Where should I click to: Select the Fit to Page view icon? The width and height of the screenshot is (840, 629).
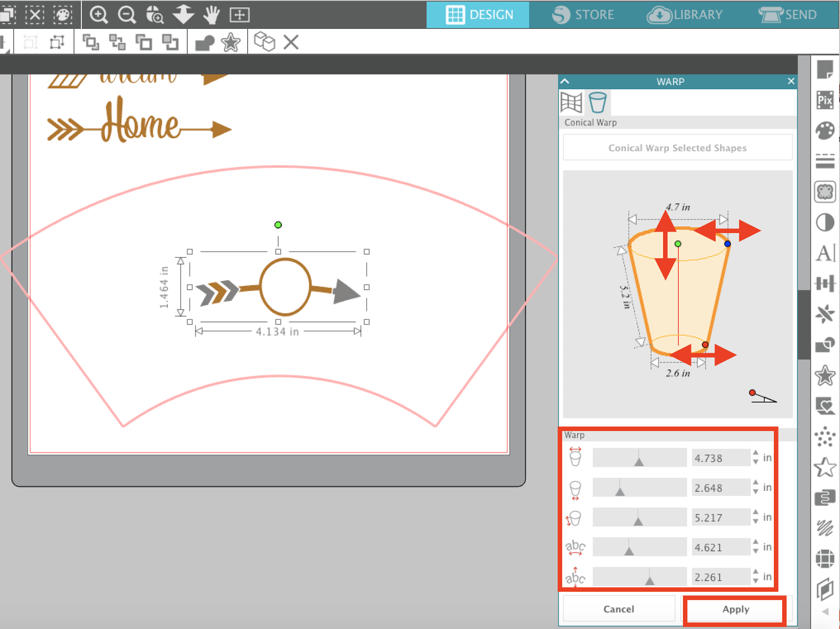coord(240,15)
